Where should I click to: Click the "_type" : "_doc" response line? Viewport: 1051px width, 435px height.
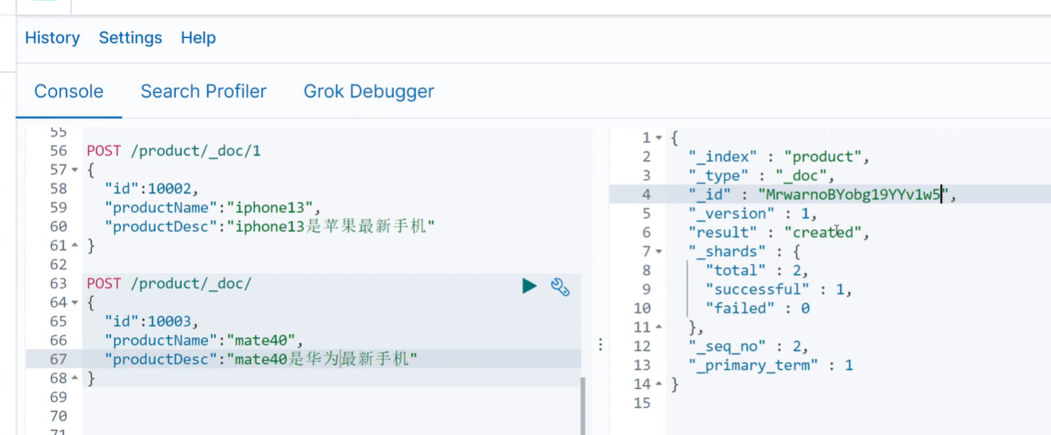[762, 175]
